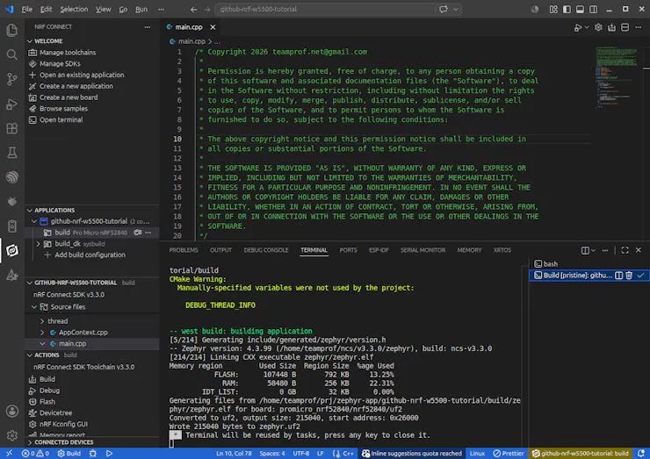
Task: Click the notifications bell in status bar
Action: 641,453
